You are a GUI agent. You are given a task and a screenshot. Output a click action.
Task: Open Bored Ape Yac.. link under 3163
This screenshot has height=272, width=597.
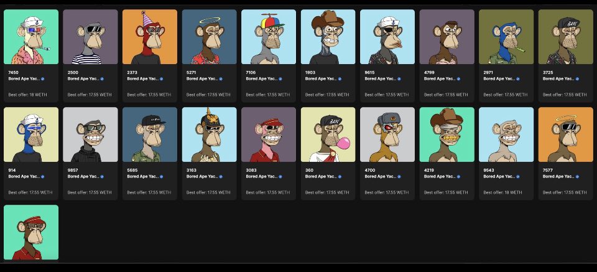(202, 176)
